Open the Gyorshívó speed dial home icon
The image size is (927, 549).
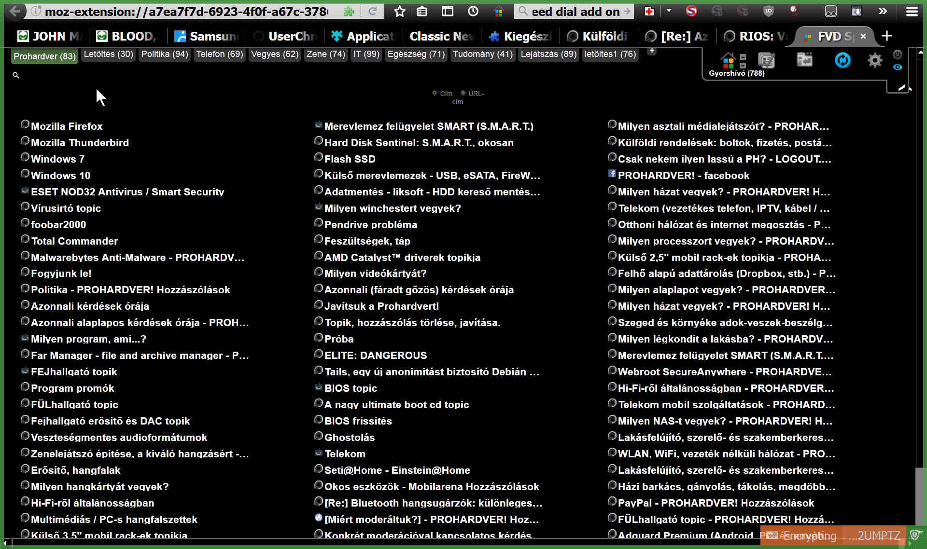pyautogui.click(x=727, y=60)
